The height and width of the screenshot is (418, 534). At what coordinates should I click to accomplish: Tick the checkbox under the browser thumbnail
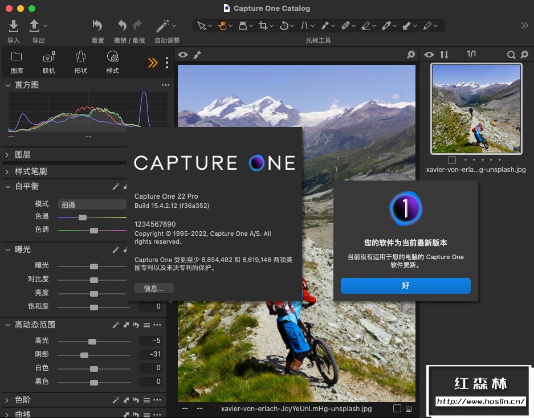coord(452,160)
